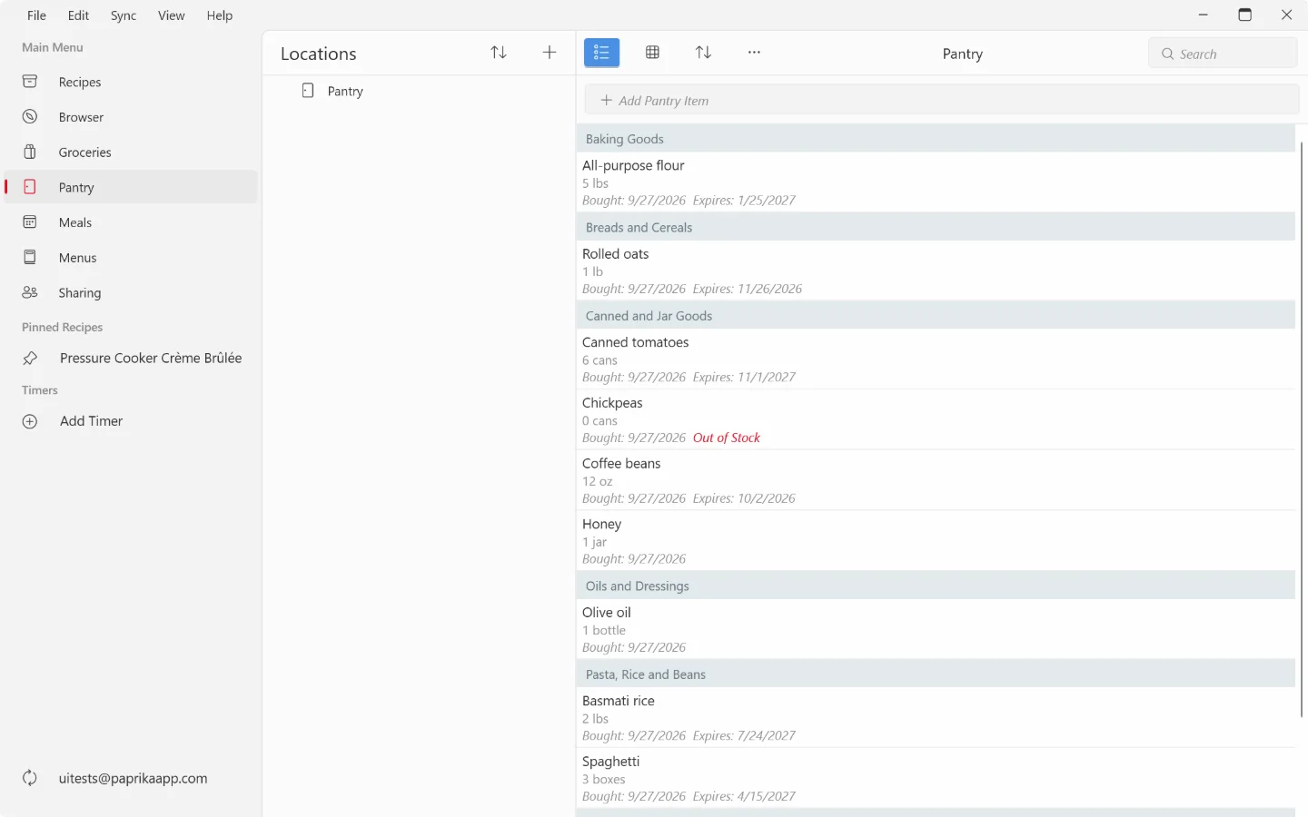The height and width of the screenshot is (817, 1308).
Task: Select the Honey pantry item
Action: 936,541
